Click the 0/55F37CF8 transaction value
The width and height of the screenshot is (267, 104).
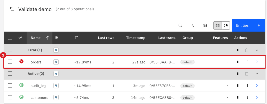pos(162,86)
